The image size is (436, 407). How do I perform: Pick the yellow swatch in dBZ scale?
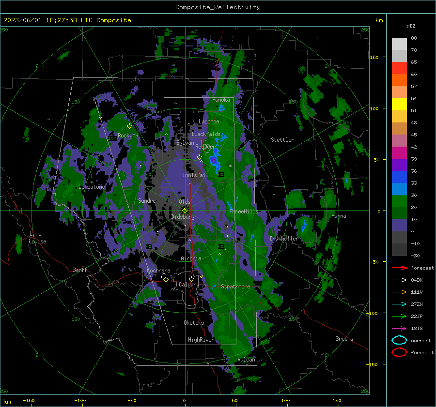[399, 105]
